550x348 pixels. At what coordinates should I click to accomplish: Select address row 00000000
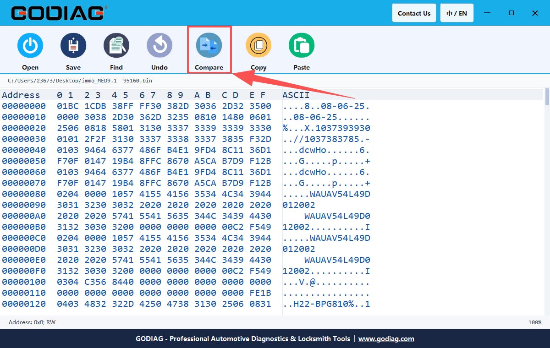[x=24, y=106]
